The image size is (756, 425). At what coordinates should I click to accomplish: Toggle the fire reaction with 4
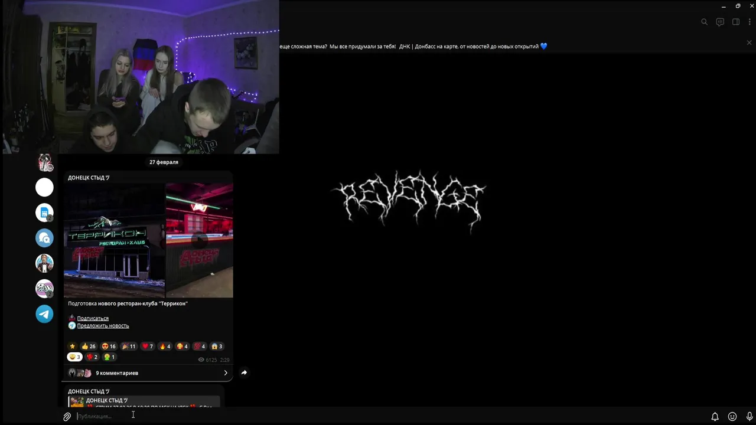point(165,346)
